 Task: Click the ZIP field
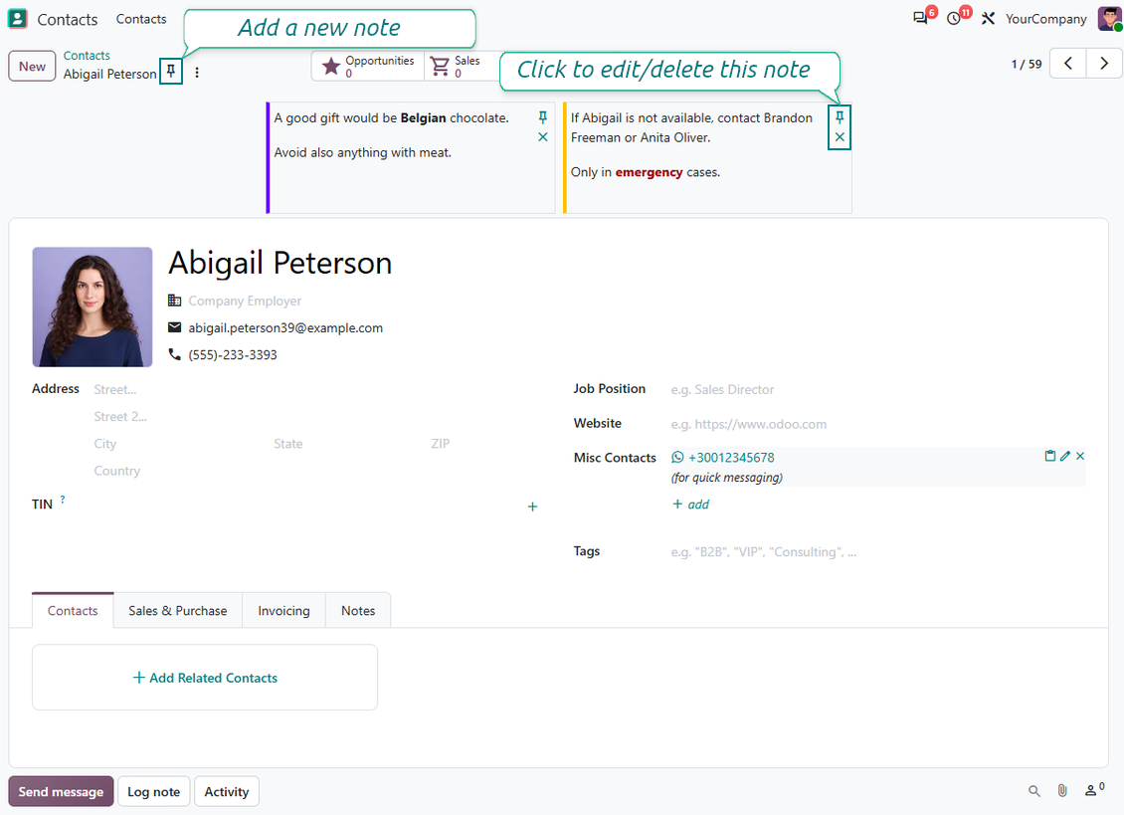483,444
